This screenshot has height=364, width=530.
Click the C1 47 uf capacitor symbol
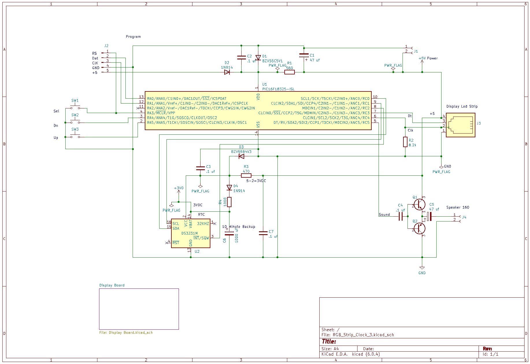pos(304,55)
